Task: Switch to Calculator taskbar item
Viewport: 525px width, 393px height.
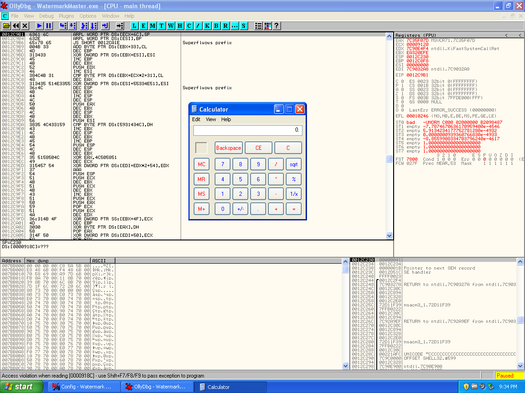Action: coord(230,387)
